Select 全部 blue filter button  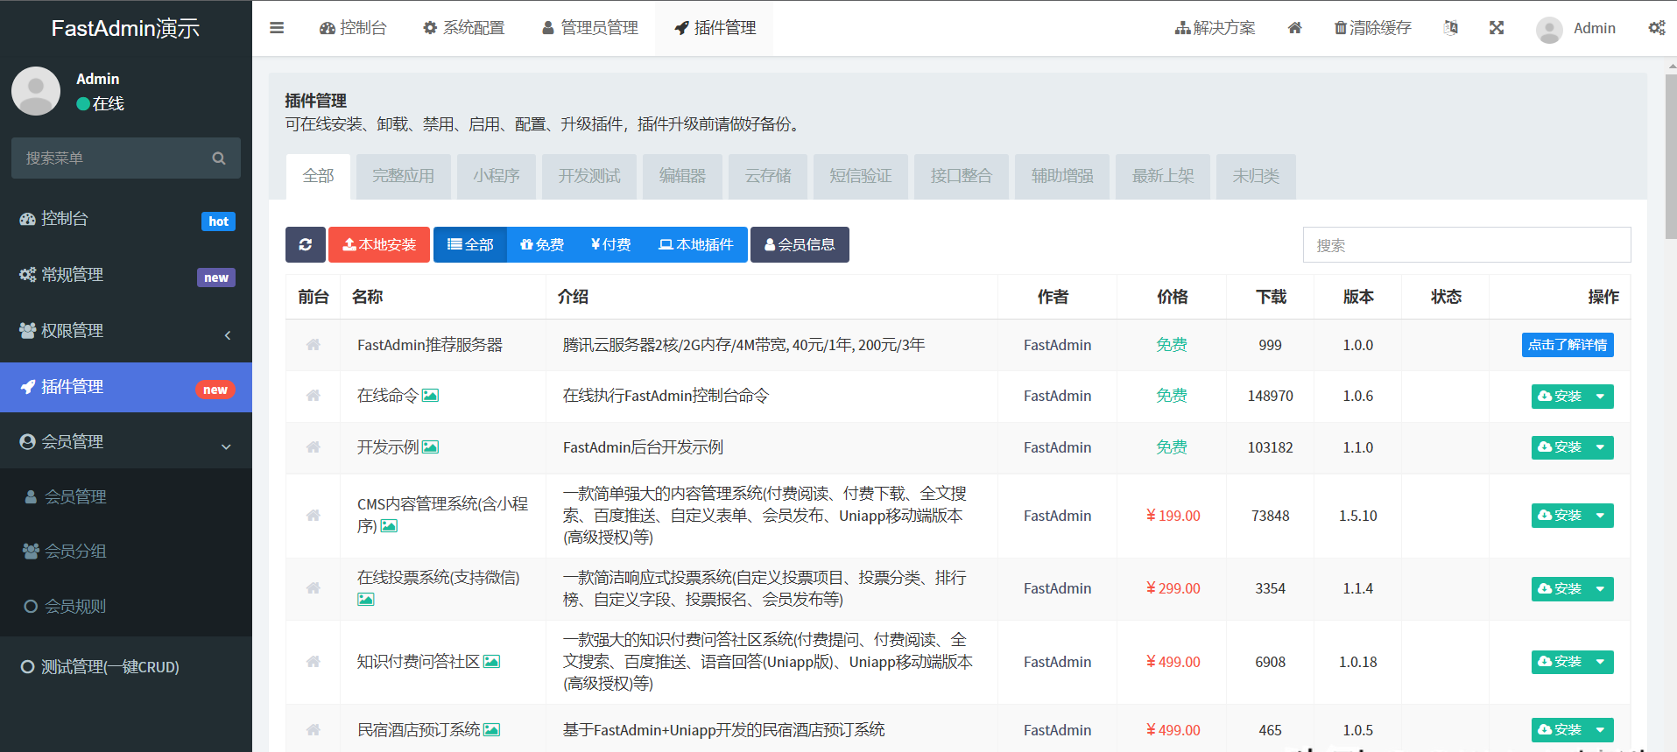coord(470,244)
